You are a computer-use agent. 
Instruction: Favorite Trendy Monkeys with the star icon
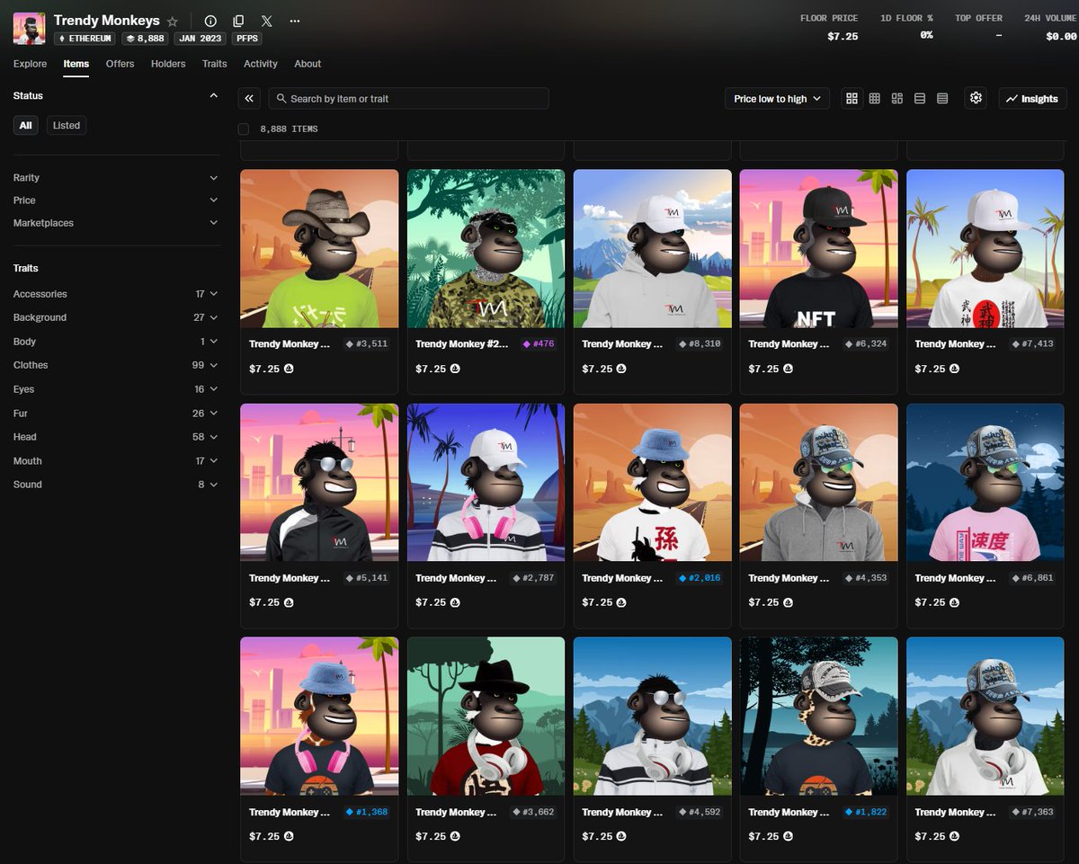[173, 21]
